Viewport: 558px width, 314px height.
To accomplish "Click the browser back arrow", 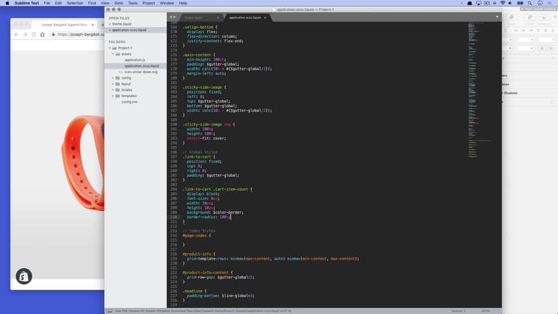I will [17, 34].
